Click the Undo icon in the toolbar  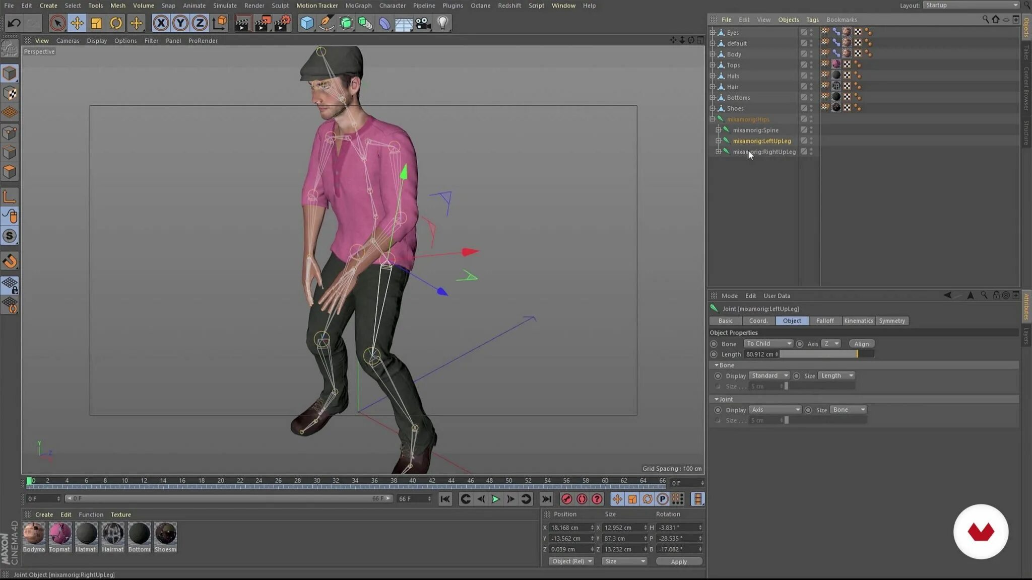(x=14, y=23)
